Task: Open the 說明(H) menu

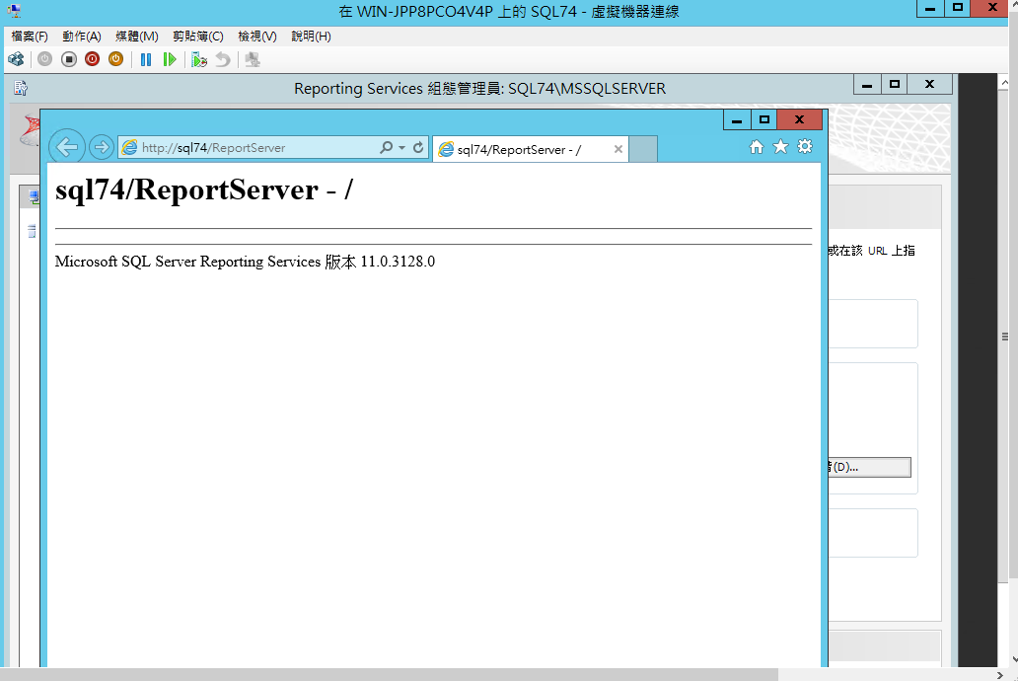Action: [311, 37]
